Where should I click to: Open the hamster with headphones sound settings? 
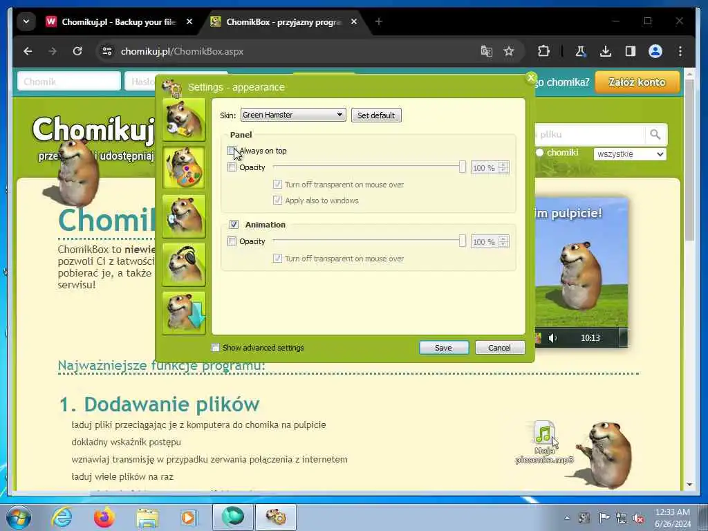coord(184,265)
